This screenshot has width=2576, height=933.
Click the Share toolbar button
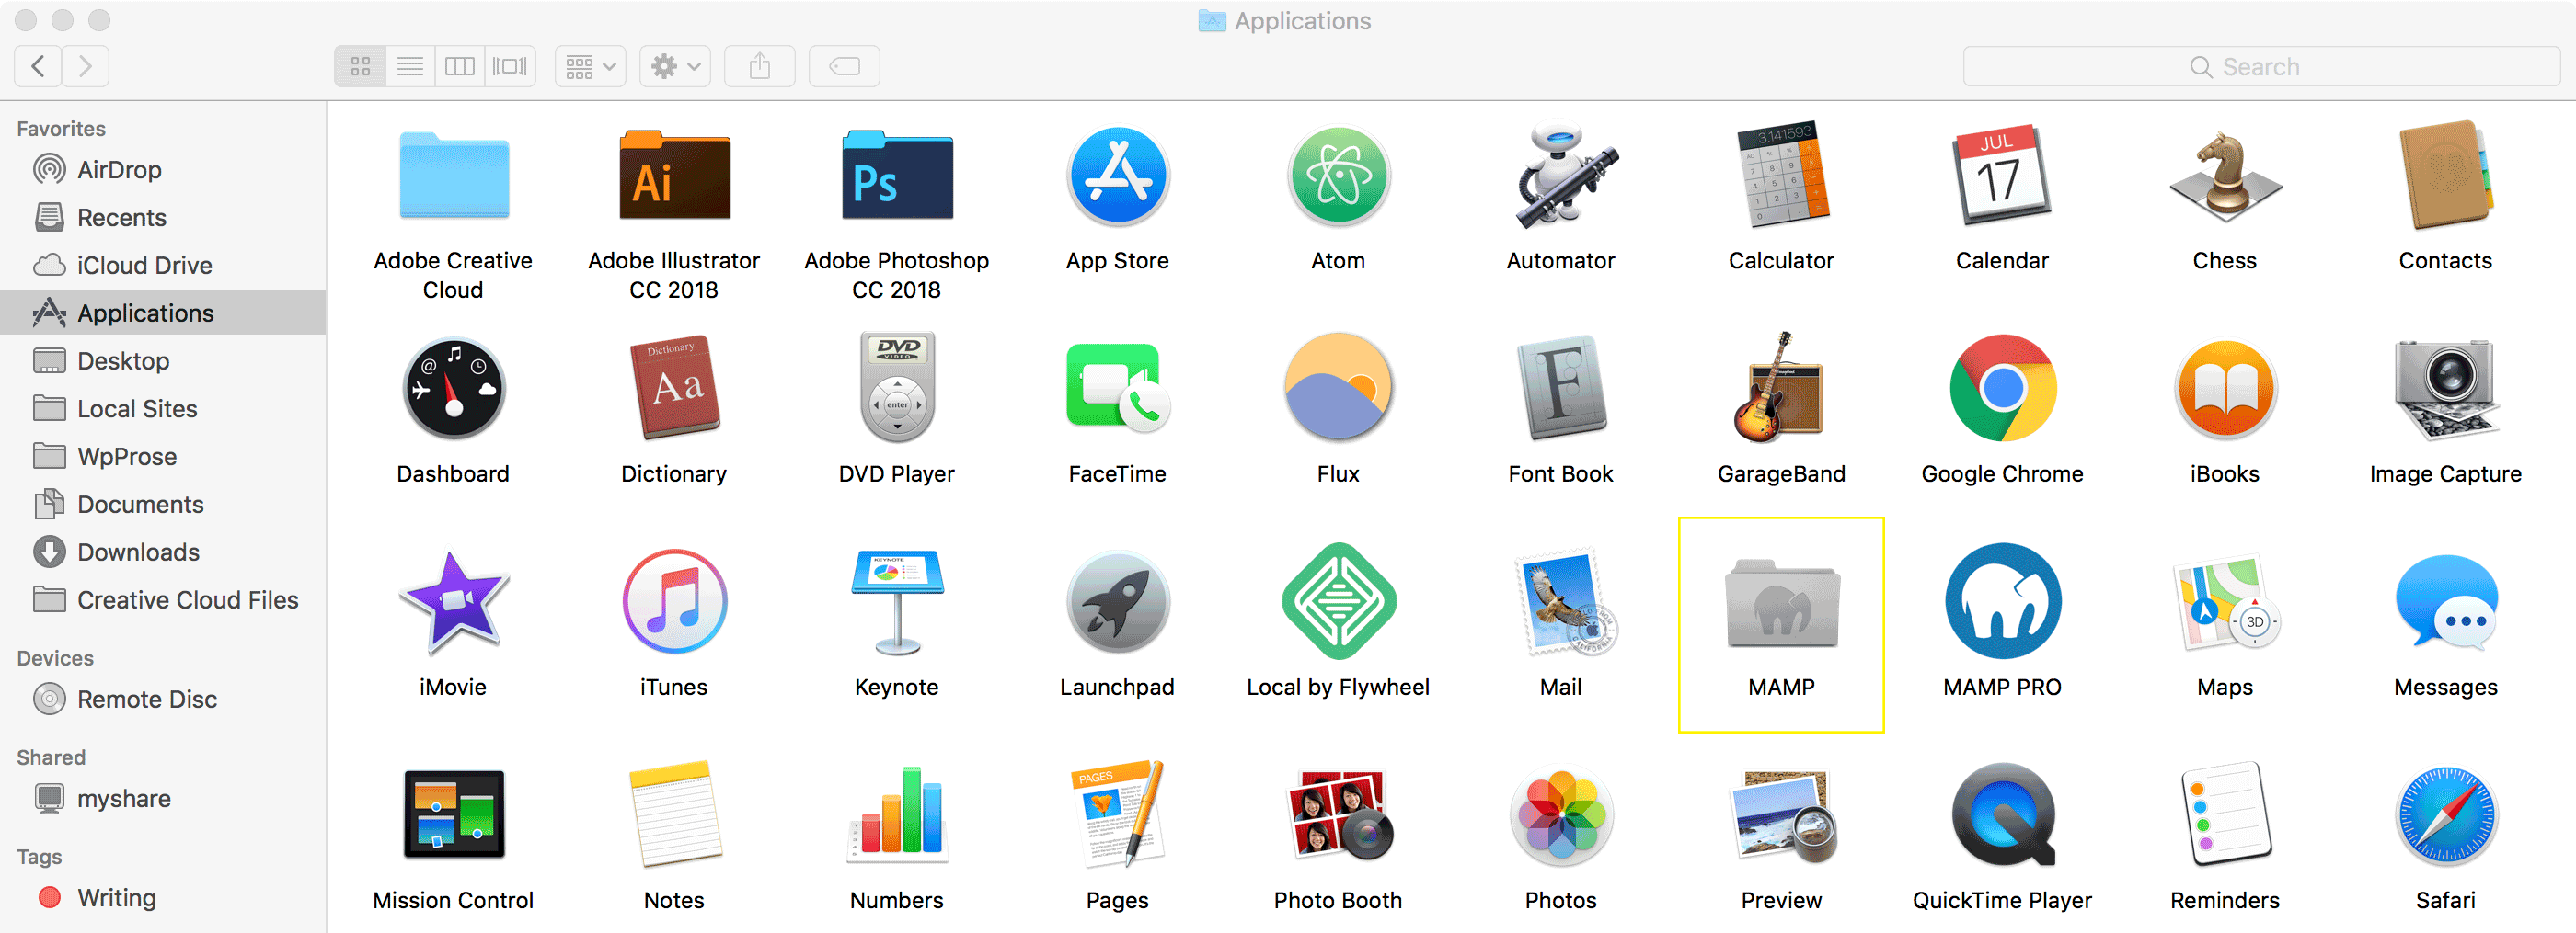coord(760,66)
